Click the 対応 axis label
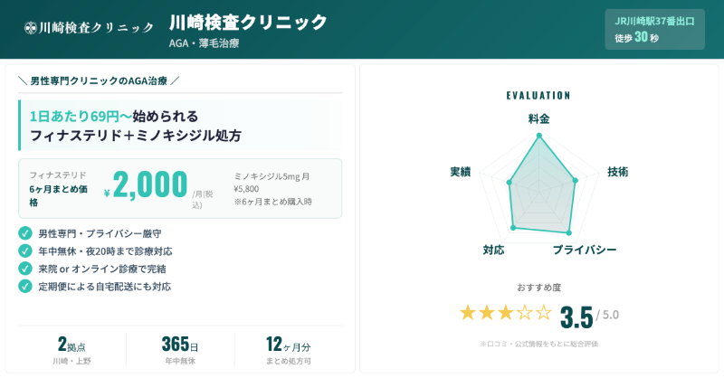724x378 pixels. tap(493, 250)
